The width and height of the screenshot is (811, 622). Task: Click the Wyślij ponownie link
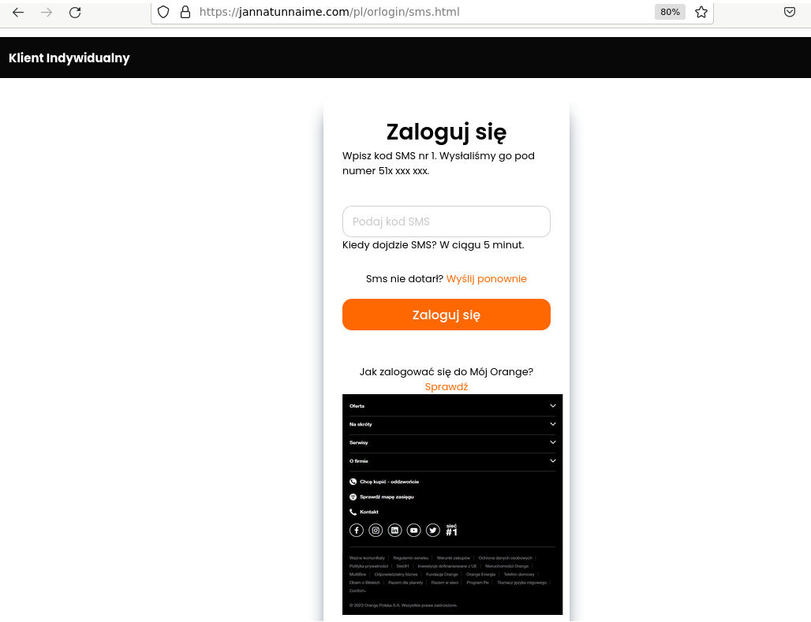click(x=486, y=279)
